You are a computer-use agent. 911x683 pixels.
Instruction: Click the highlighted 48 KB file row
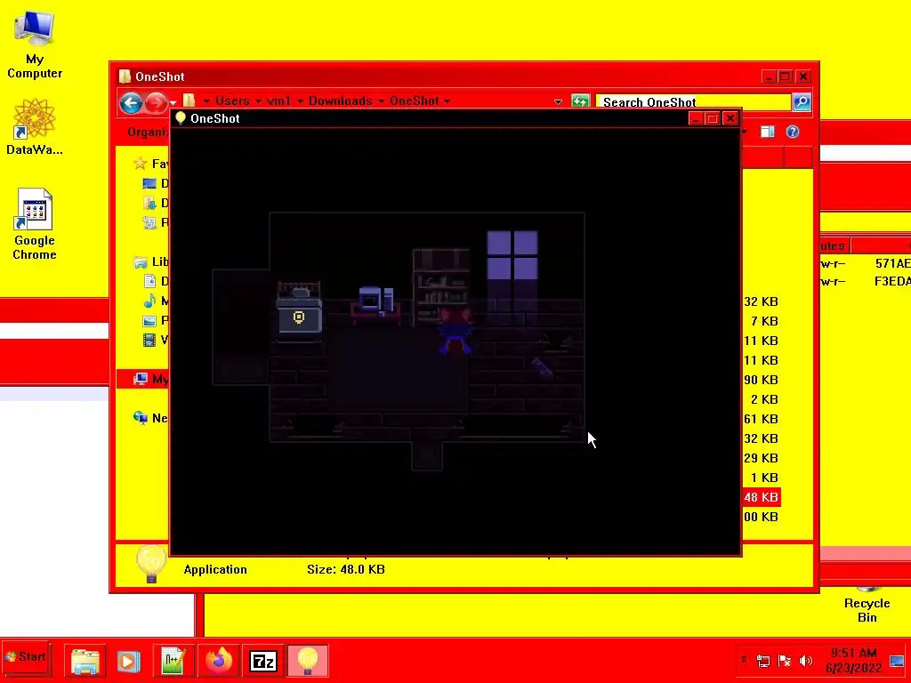click(761, 497)
